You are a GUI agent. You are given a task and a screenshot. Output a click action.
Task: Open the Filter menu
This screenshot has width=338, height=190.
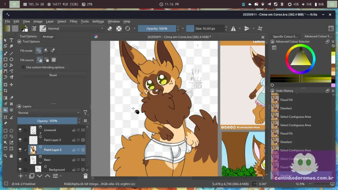click(x=74, y=21)
